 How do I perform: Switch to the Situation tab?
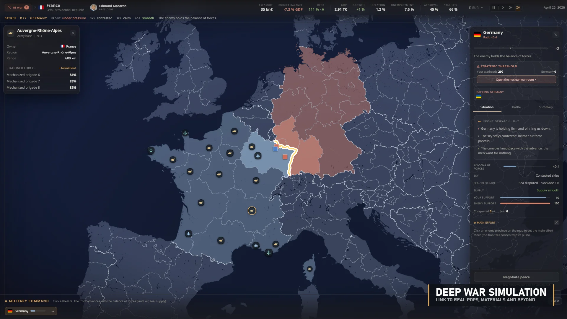(x=487, y=107)
